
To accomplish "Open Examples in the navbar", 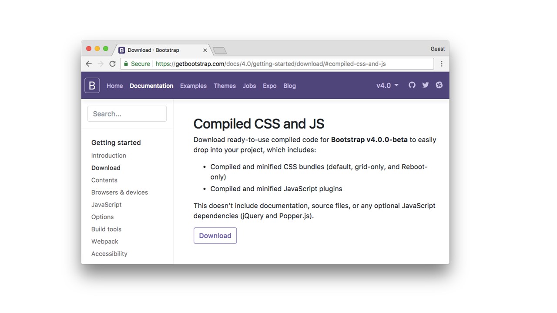I will click(x=193, y=86).
